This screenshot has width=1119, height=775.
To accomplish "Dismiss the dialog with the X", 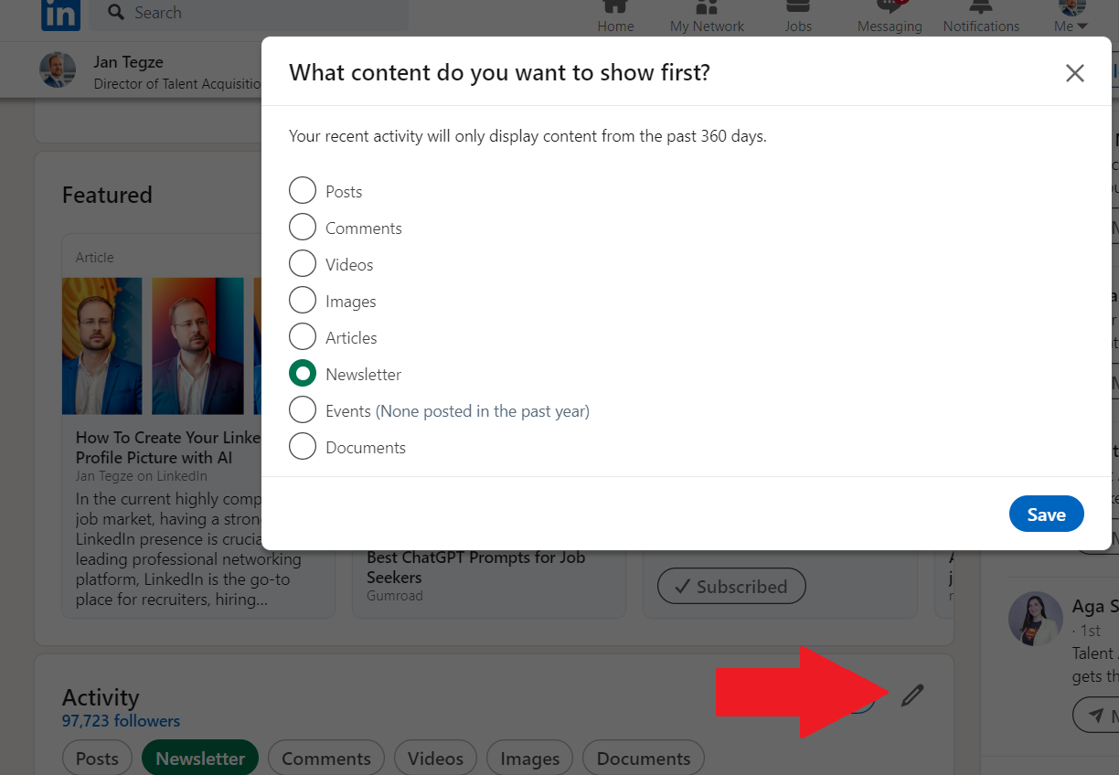I will pos(1075,73).
